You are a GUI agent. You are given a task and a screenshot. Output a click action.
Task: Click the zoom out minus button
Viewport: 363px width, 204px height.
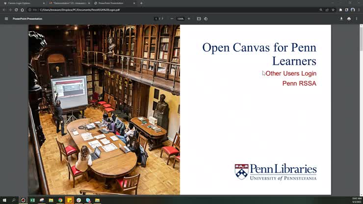tap(172, 19)
